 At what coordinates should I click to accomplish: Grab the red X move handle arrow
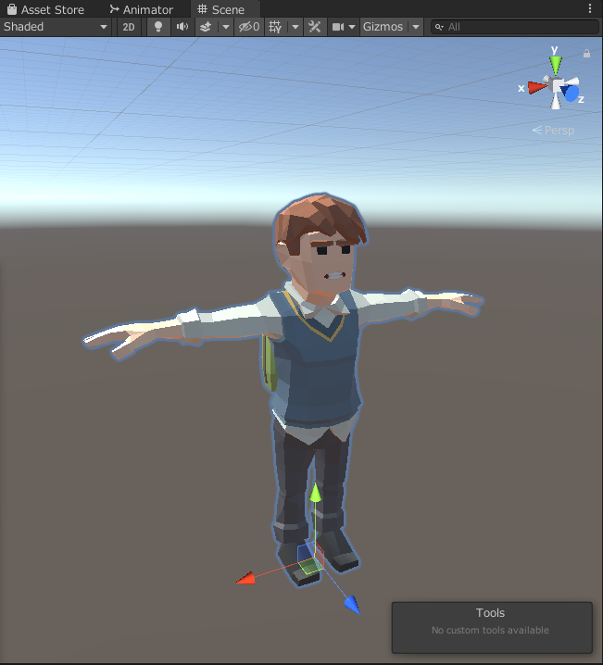pyautogui.click(x=246, y=578)
